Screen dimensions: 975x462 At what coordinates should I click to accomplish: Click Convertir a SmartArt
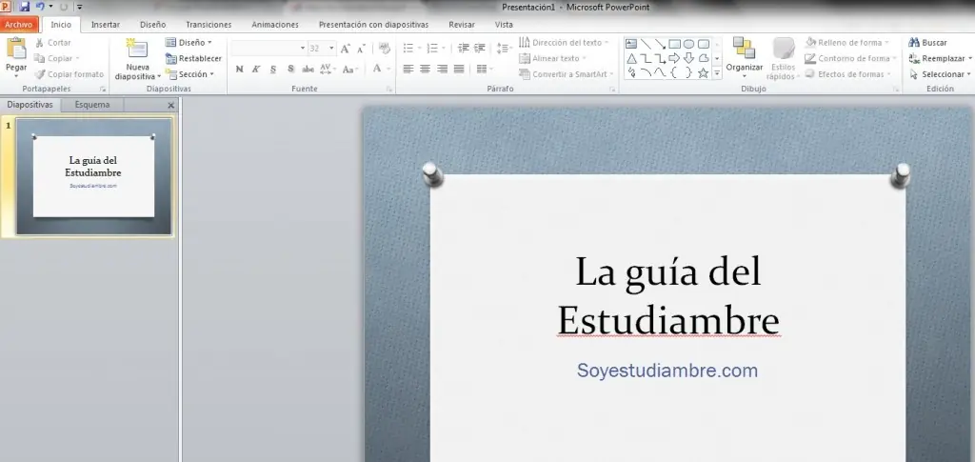coord(566,74)
